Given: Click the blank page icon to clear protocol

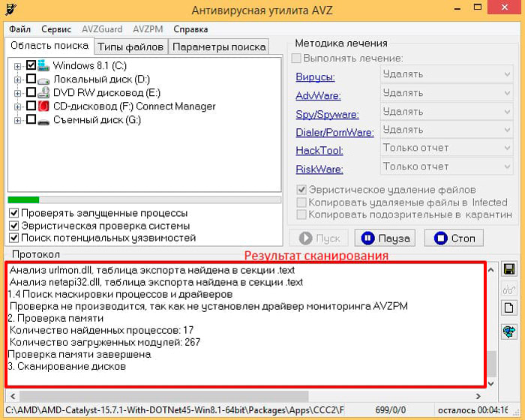Looking at the screenshot, I should [x=509, y=308].
